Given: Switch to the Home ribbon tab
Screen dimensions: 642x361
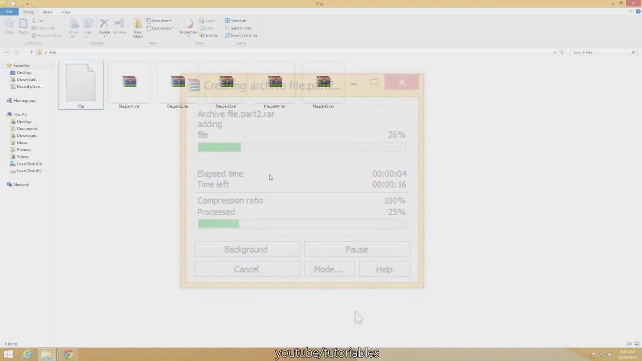Looking at the screenshot, I should tap(28, 12).
